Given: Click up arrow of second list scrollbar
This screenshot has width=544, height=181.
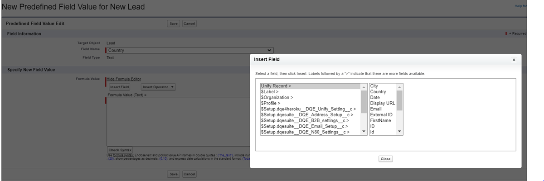Looking at the screenshot, I should (399, 87).
